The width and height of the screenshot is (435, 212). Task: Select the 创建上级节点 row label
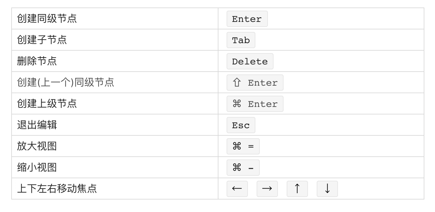[47, 103]
